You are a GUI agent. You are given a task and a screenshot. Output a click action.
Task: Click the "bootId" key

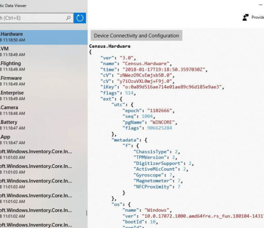(x=133, y=222)
